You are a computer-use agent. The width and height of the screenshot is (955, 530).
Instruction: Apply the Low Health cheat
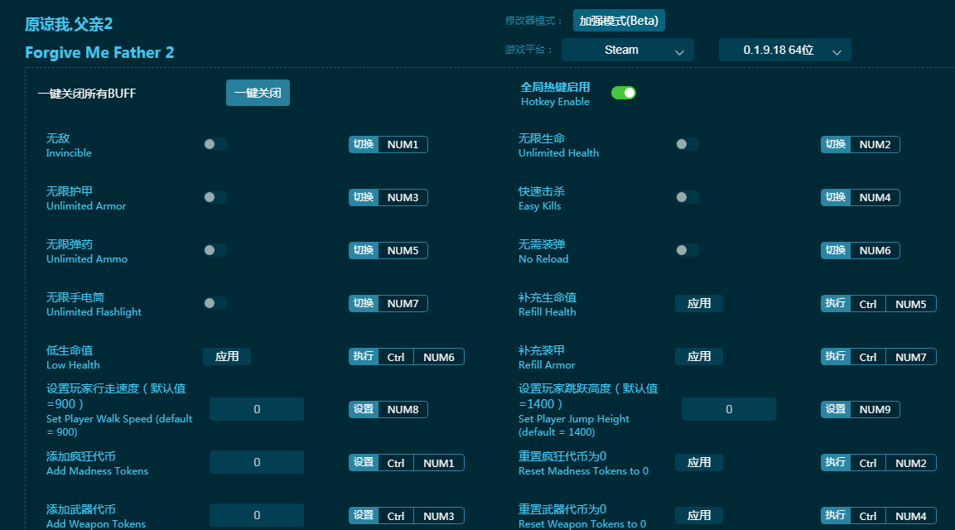[227, 357]
